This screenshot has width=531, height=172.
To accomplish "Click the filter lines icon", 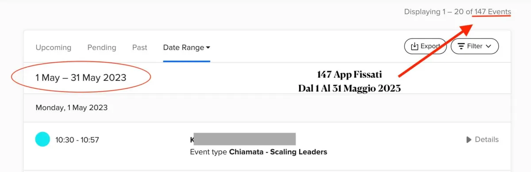I will 461,46.
